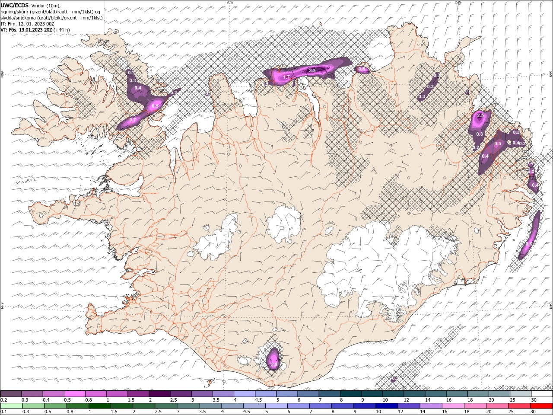Click the UWC/ECDS title text

point(15,5)
